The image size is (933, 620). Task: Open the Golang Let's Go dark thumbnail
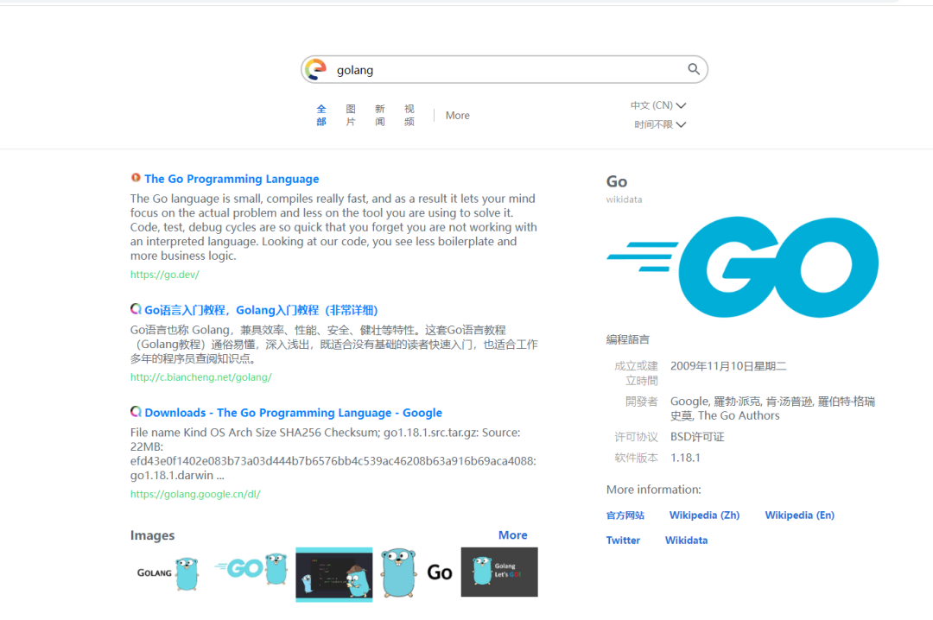pyautogui.click(x=499, y=572)
